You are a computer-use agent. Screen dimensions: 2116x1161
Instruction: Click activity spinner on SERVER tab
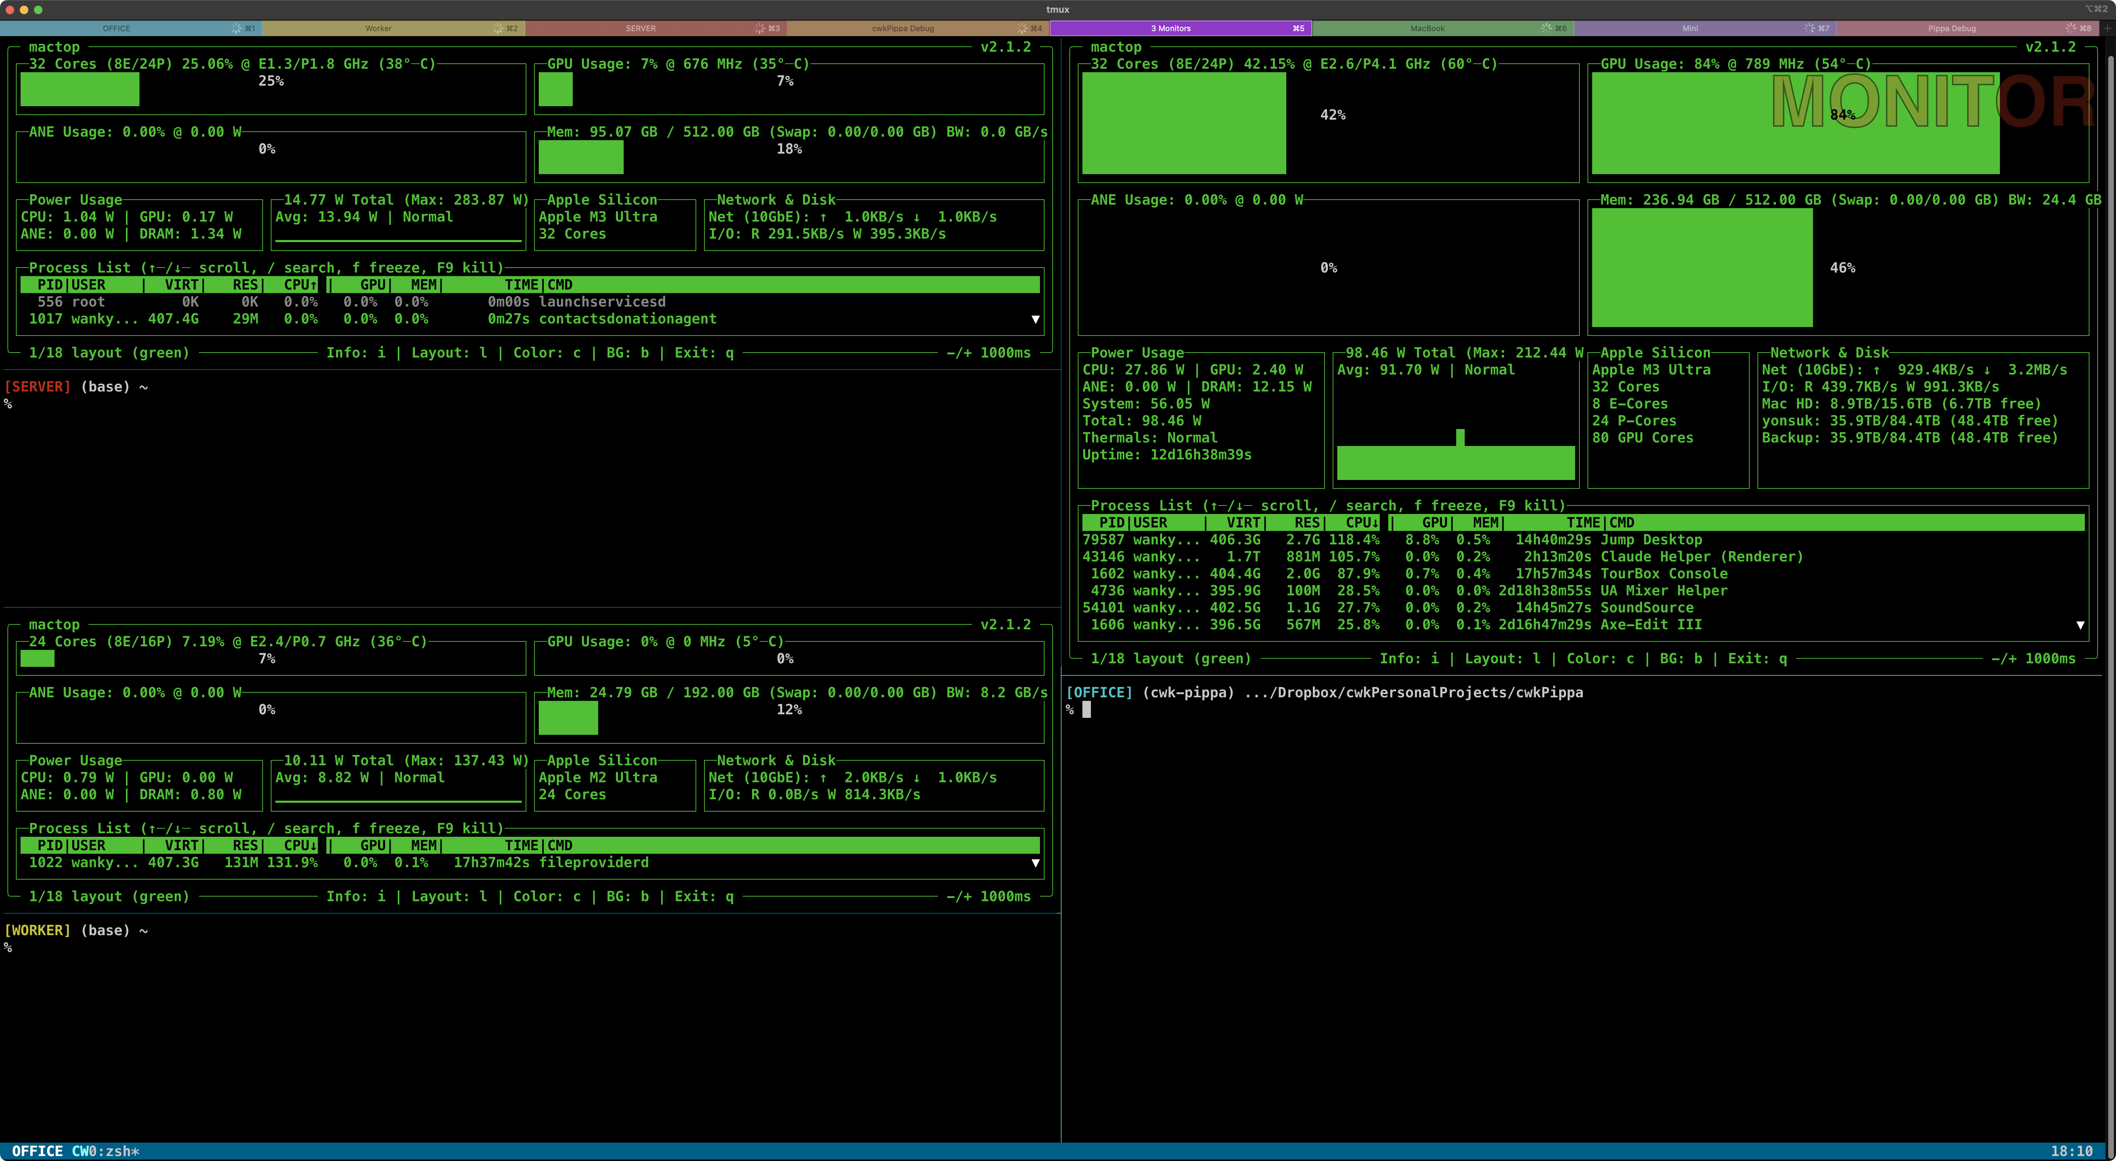click(760, 28)
